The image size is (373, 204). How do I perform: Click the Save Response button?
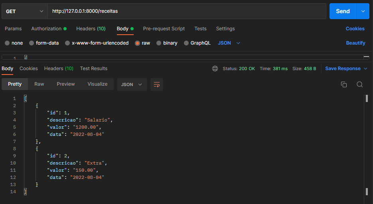(343, 69)
